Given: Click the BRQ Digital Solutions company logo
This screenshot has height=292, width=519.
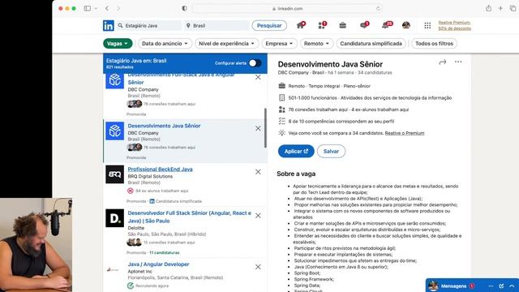Looking at the screenshot, I should point(115,174).
